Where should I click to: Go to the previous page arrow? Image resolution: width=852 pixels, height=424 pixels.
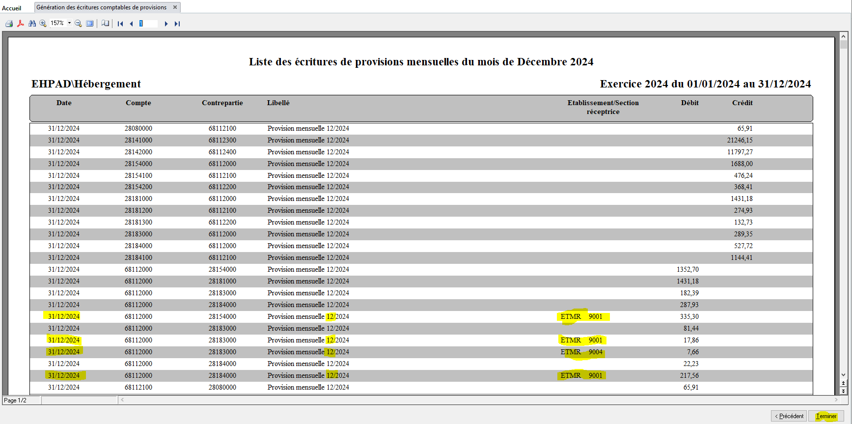pyautogui.click(x=131, y=24)
